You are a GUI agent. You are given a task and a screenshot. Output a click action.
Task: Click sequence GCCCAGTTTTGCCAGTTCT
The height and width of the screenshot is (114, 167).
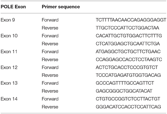click(x=125, y=83)
